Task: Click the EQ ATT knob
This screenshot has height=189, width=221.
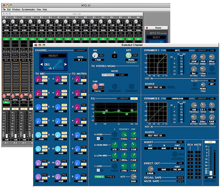Action: 133,177
